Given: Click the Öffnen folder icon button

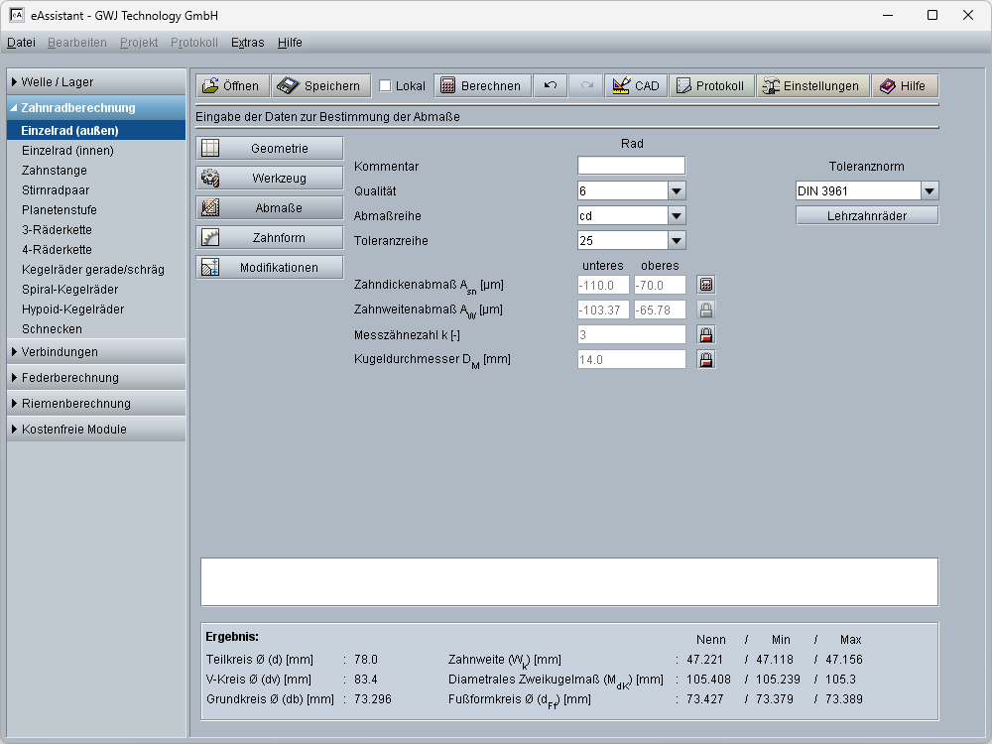Looking at the screenshot, I should point(231,86).
